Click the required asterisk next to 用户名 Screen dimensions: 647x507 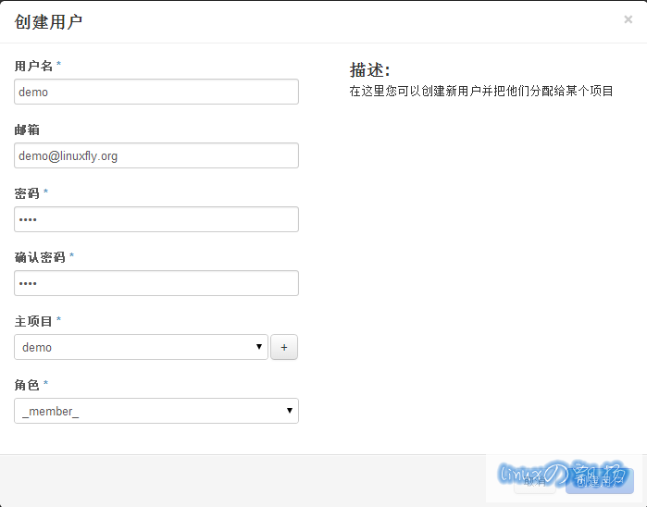[59, 66]
